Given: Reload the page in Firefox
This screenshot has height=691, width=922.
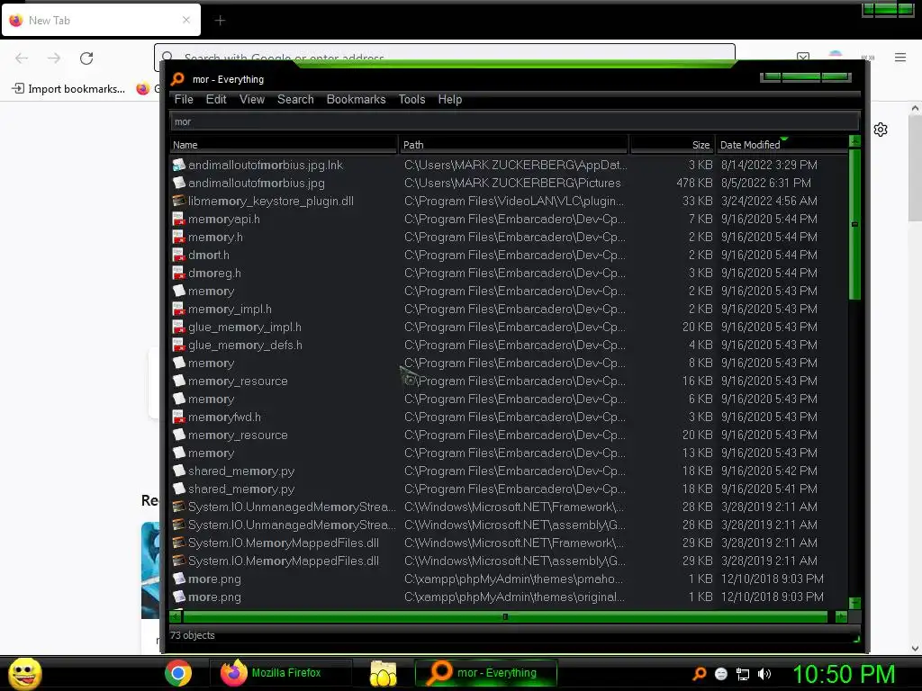Looking at the screenshot, I should point(86,58).
